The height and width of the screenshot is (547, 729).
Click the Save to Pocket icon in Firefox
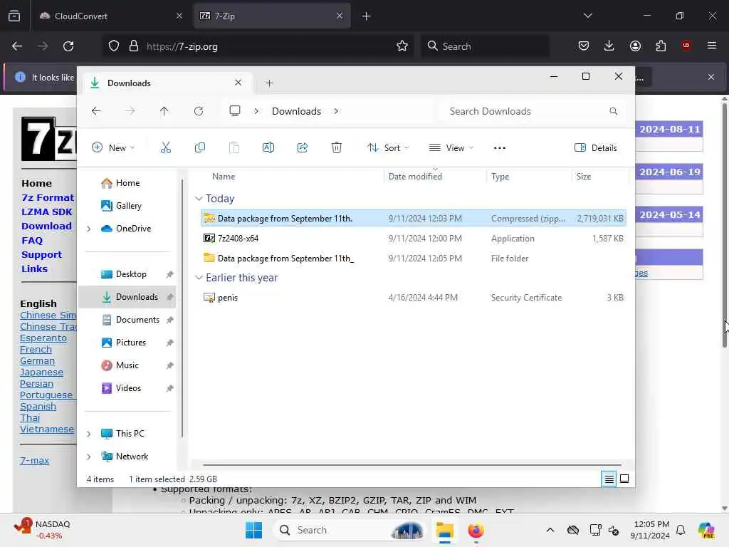[584, 46]
